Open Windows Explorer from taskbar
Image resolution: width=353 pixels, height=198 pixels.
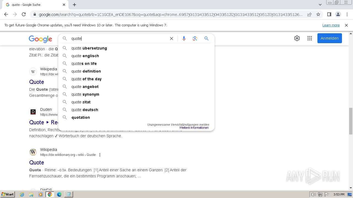point(31,194)
